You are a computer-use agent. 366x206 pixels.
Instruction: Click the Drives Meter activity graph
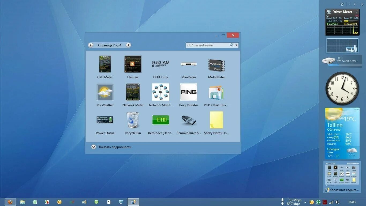342,30
